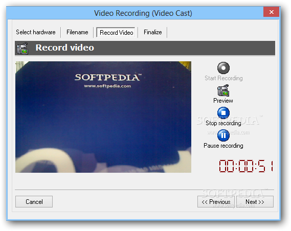Click the Preview camcorder icon
The width and height of the screenshot is (291, 231).
[223, 90]
